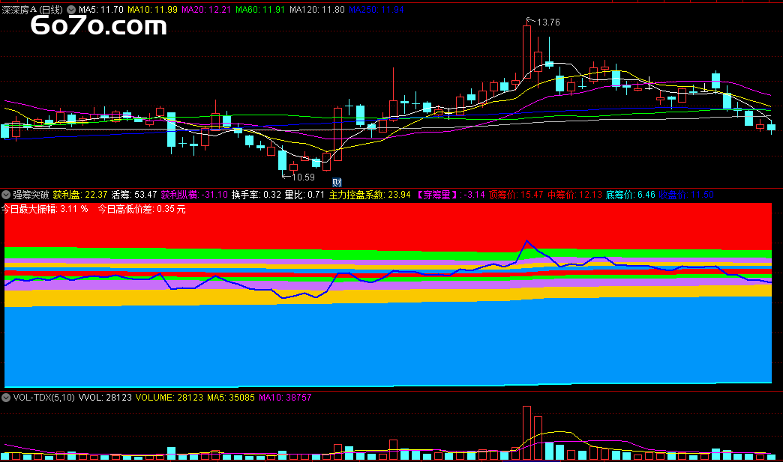The height and width of the screenshot is (462, 783).
Task: Click the MA5: 11.70 label
Action: 100,10
